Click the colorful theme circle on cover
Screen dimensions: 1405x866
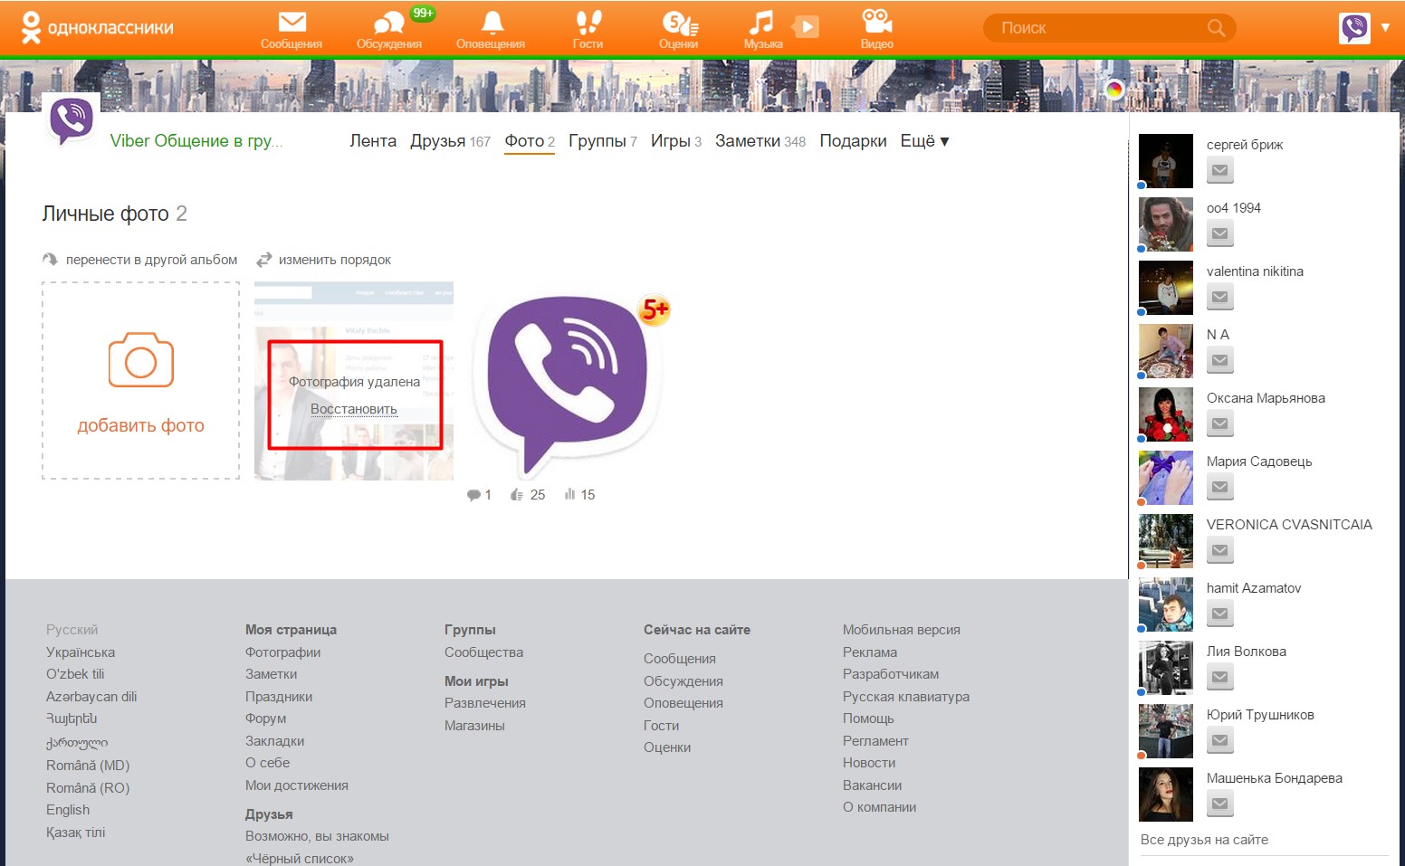pos(1114,89)
